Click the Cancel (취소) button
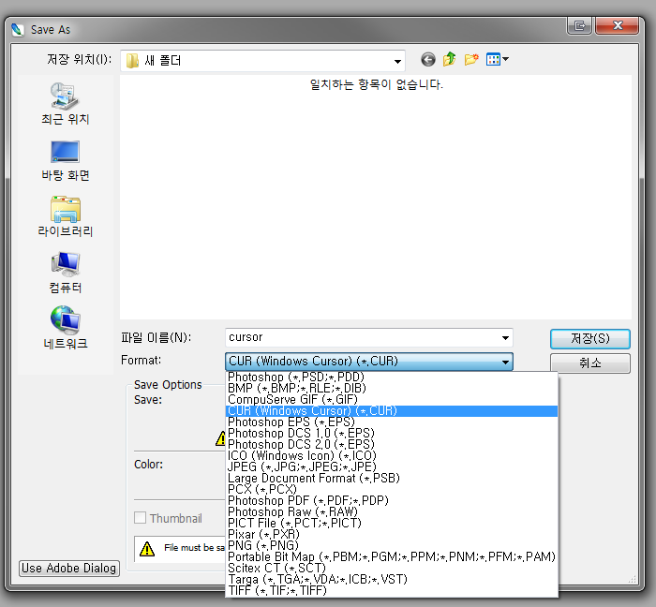Image resolution: width=656 pixels, height=607 pixels. coord(589,363)
